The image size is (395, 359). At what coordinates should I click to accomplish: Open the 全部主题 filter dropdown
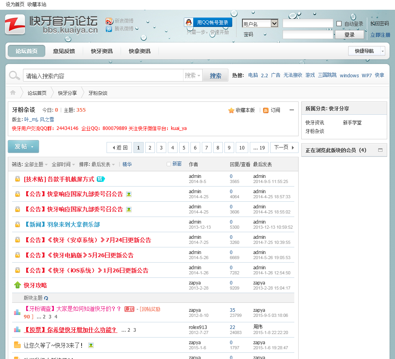36,165
